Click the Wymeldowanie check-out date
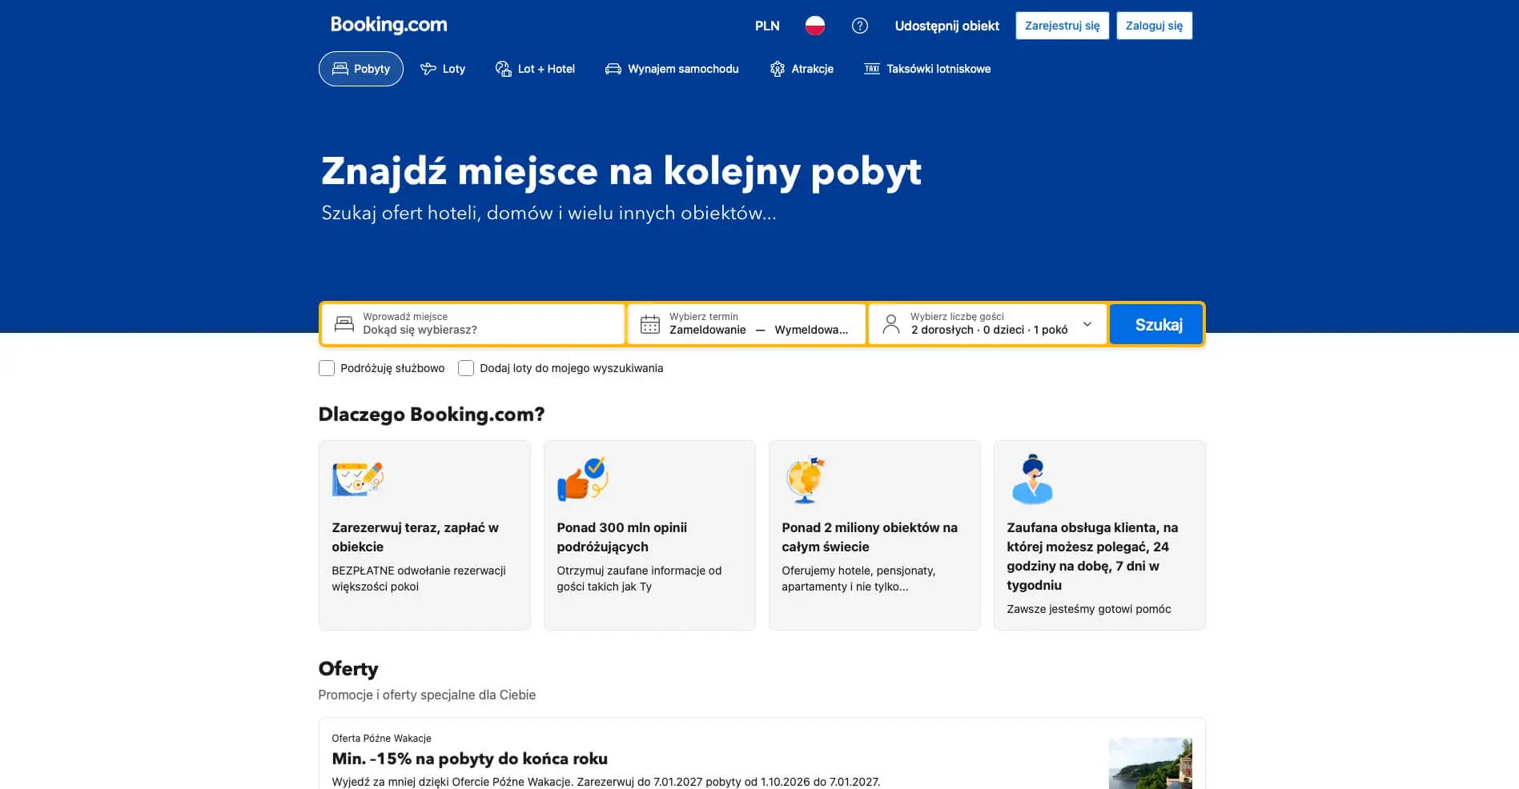 coord(811,330)
